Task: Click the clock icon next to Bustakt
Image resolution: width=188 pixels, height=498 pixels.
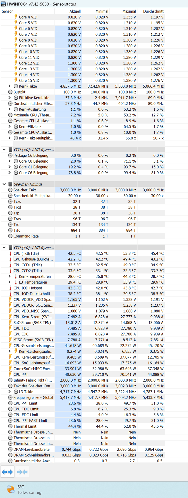Action: pos(10,92)
